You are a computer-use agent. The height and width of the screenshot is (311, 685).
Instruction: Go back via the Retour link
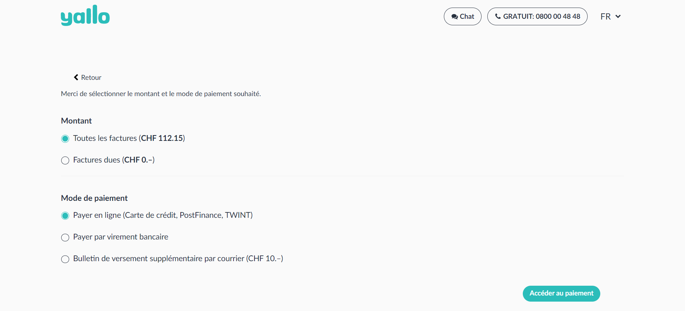[x=91, y=77]
